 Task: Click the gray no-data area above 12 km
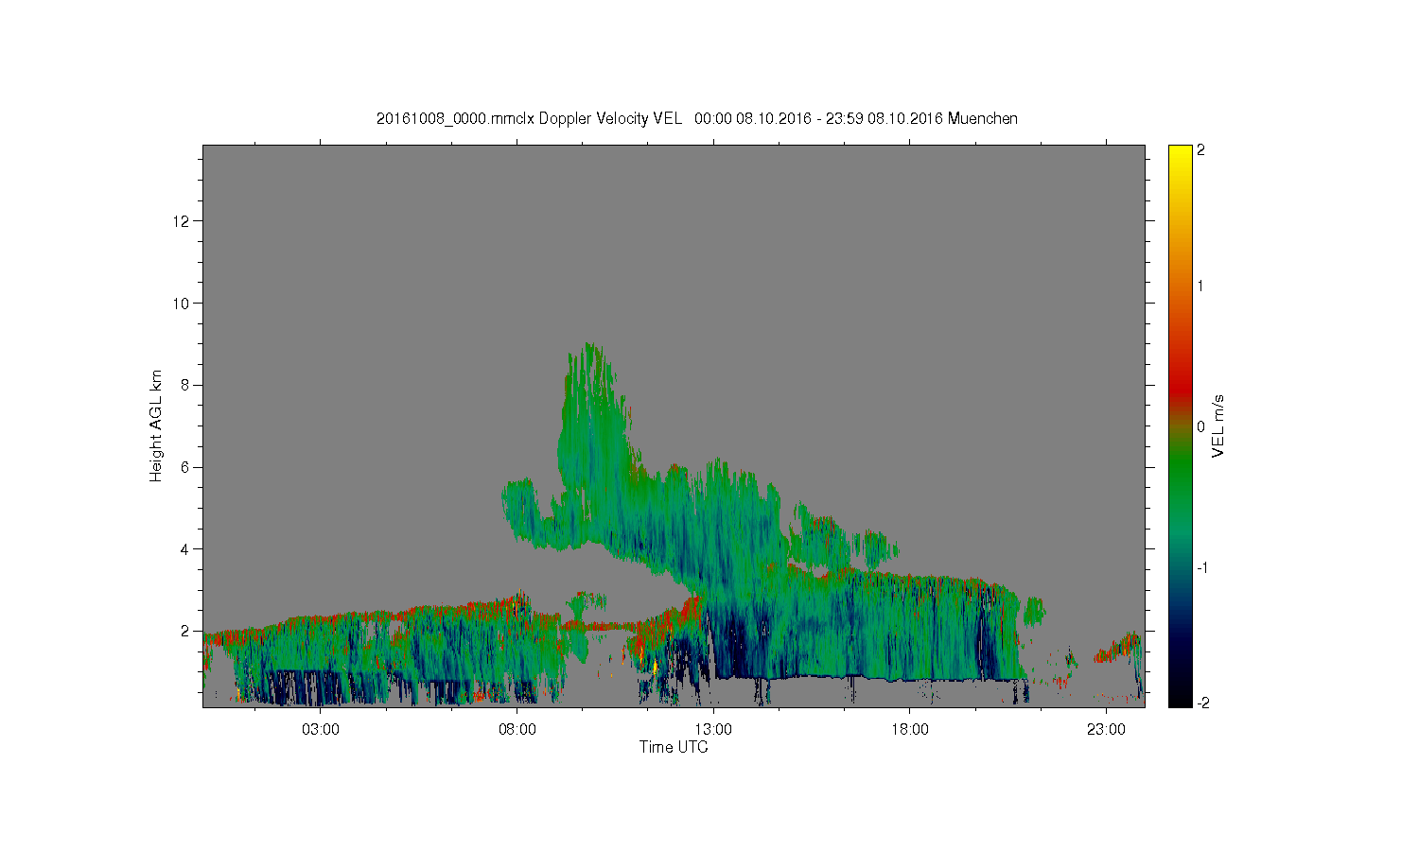coord(674,182)
